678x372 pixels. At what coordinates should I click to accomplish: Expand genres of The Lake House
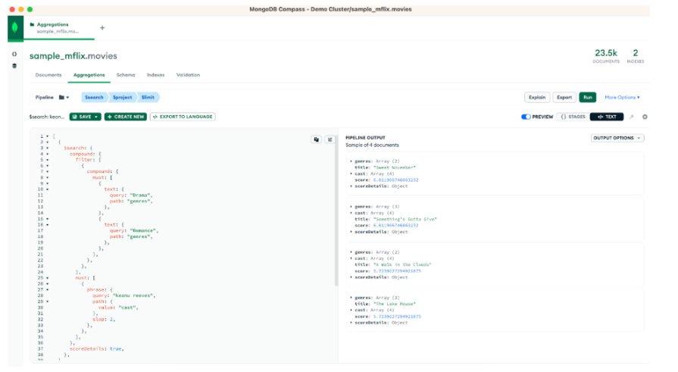[x=351, y=298]
